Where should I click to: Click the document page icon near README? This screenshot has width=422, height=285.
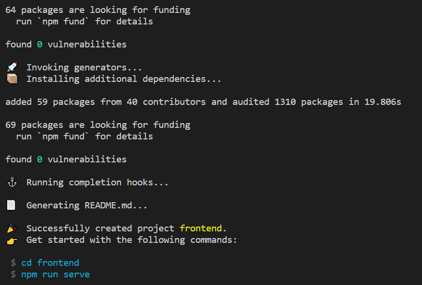[x=11, y=205]
